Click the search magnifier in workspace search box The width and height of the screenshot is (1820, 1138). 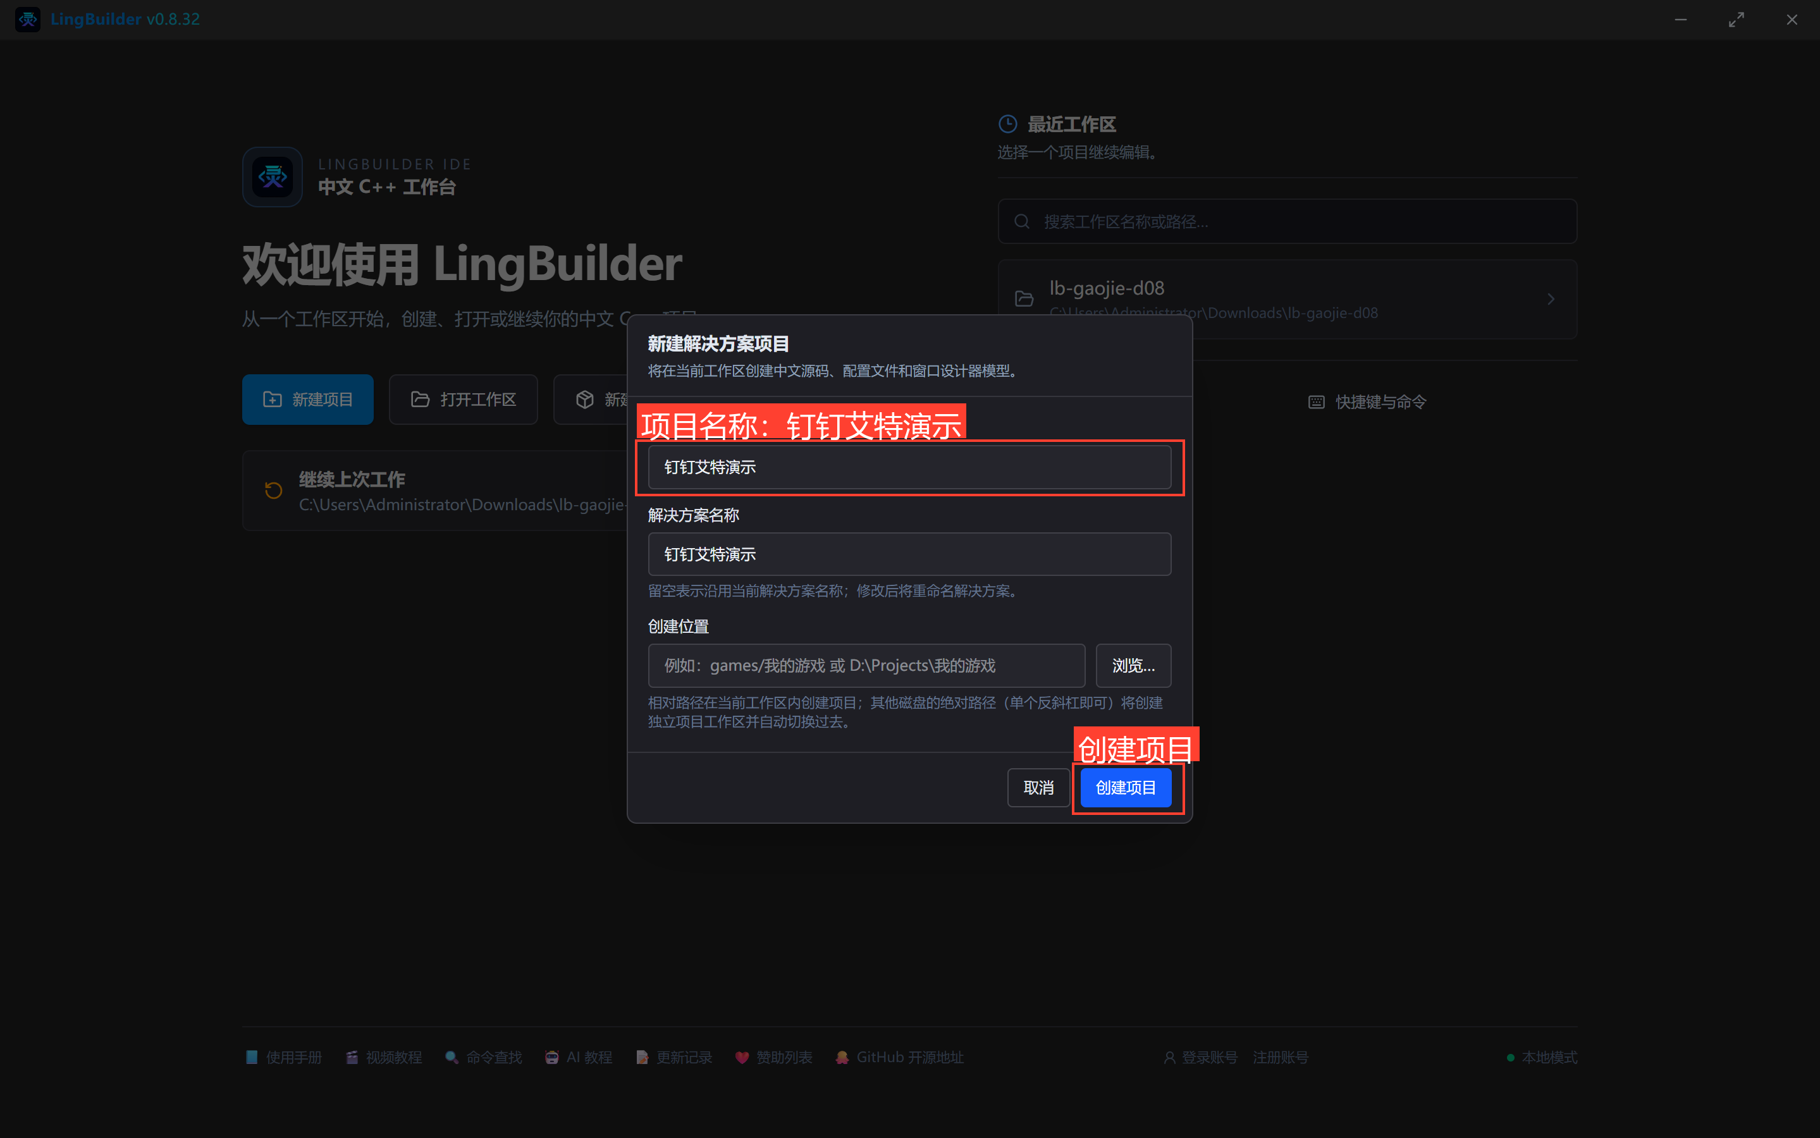click(1021, 221)
